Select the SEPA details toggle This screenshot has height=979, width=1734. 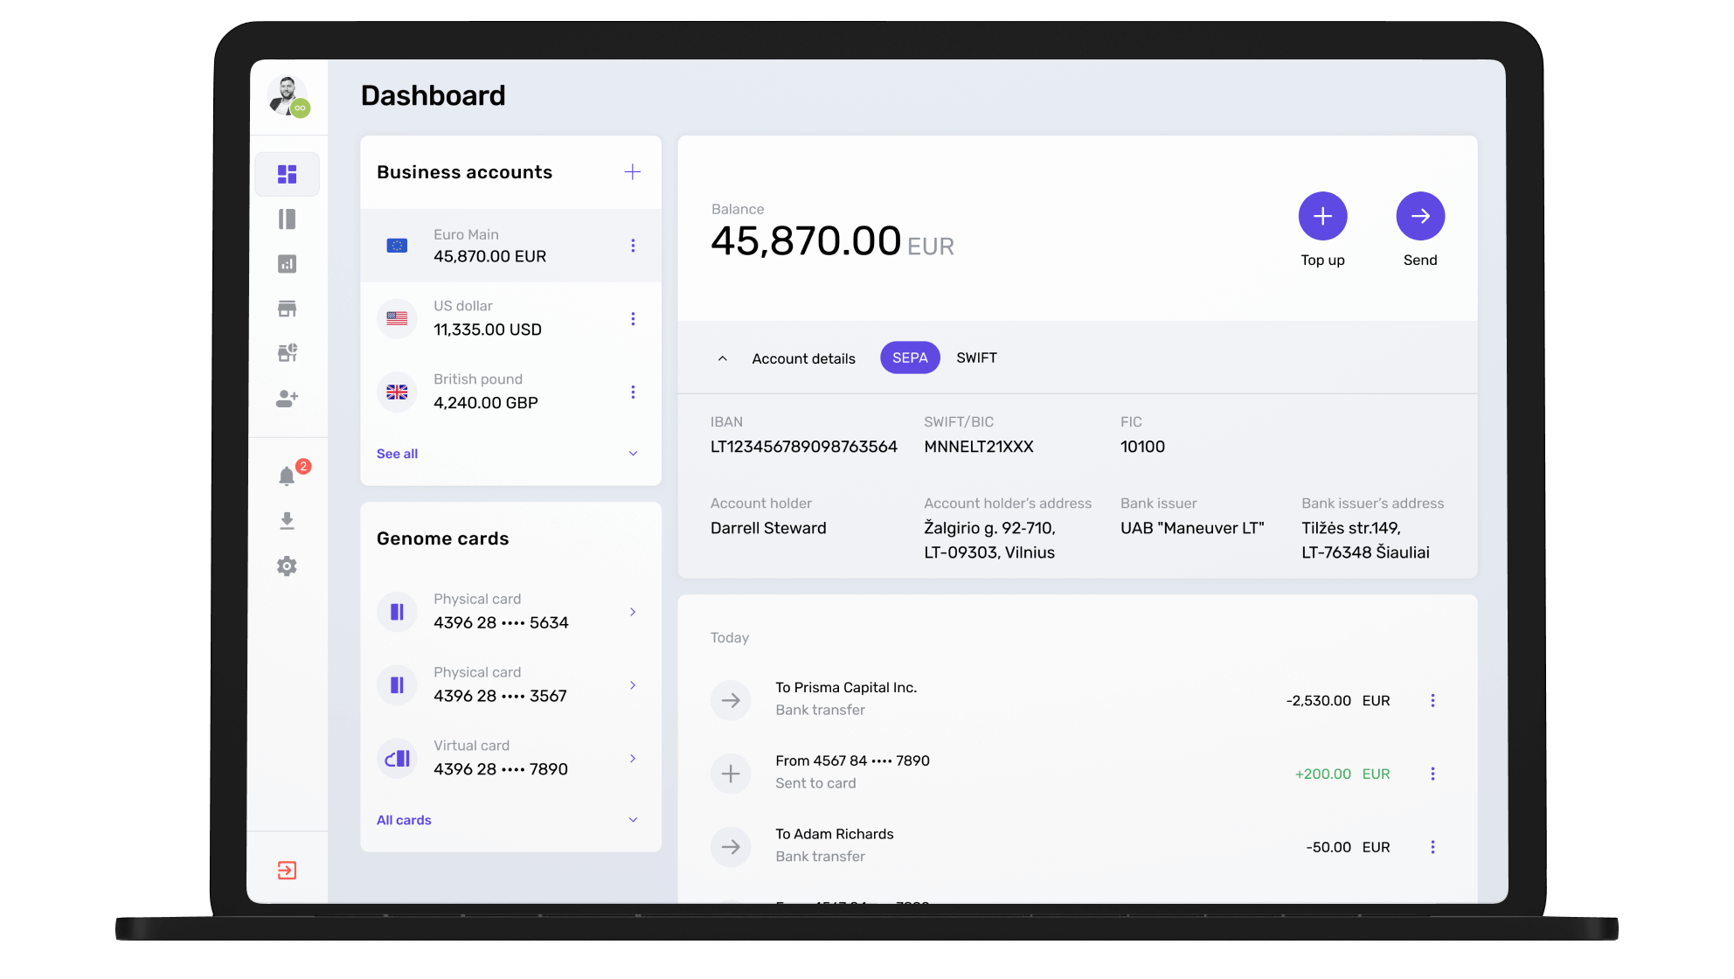(910, 358)
